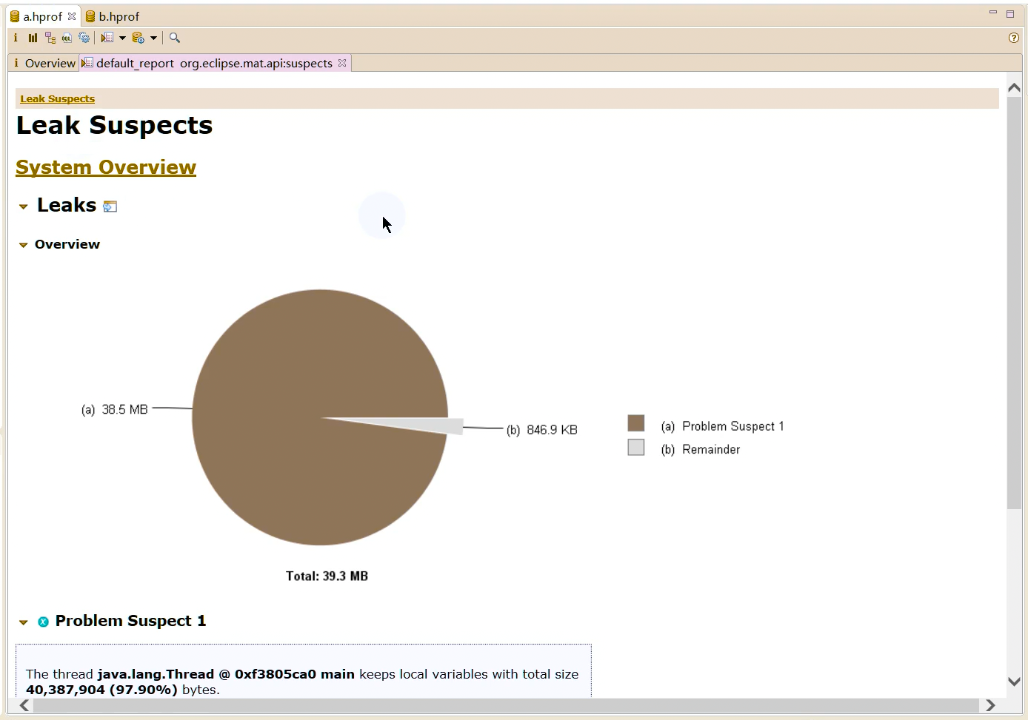Open the Overview info pane icon
Screen dimensions: 1028x720
pyautogui.click(x=16, y=38)
